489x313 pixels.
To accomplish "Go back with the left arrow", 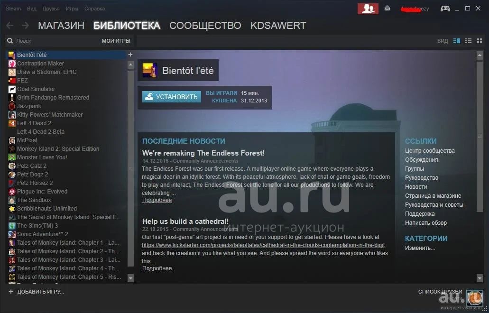I will click(10, 25).
